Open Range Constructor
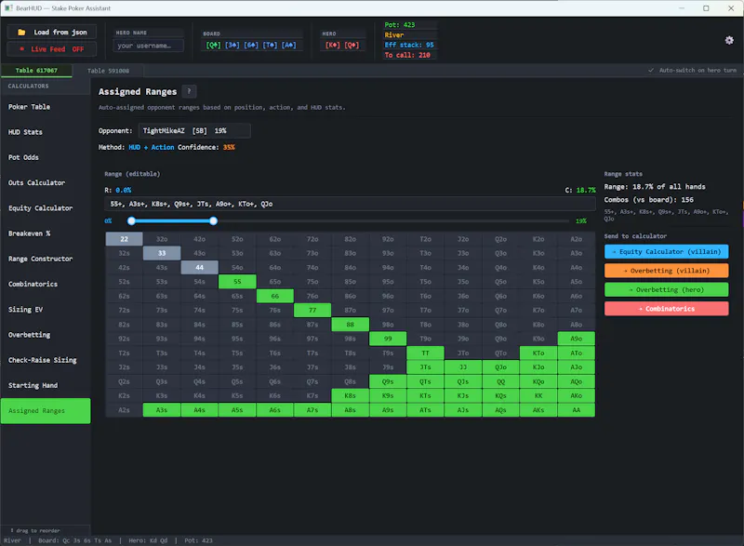 [45, 259]
